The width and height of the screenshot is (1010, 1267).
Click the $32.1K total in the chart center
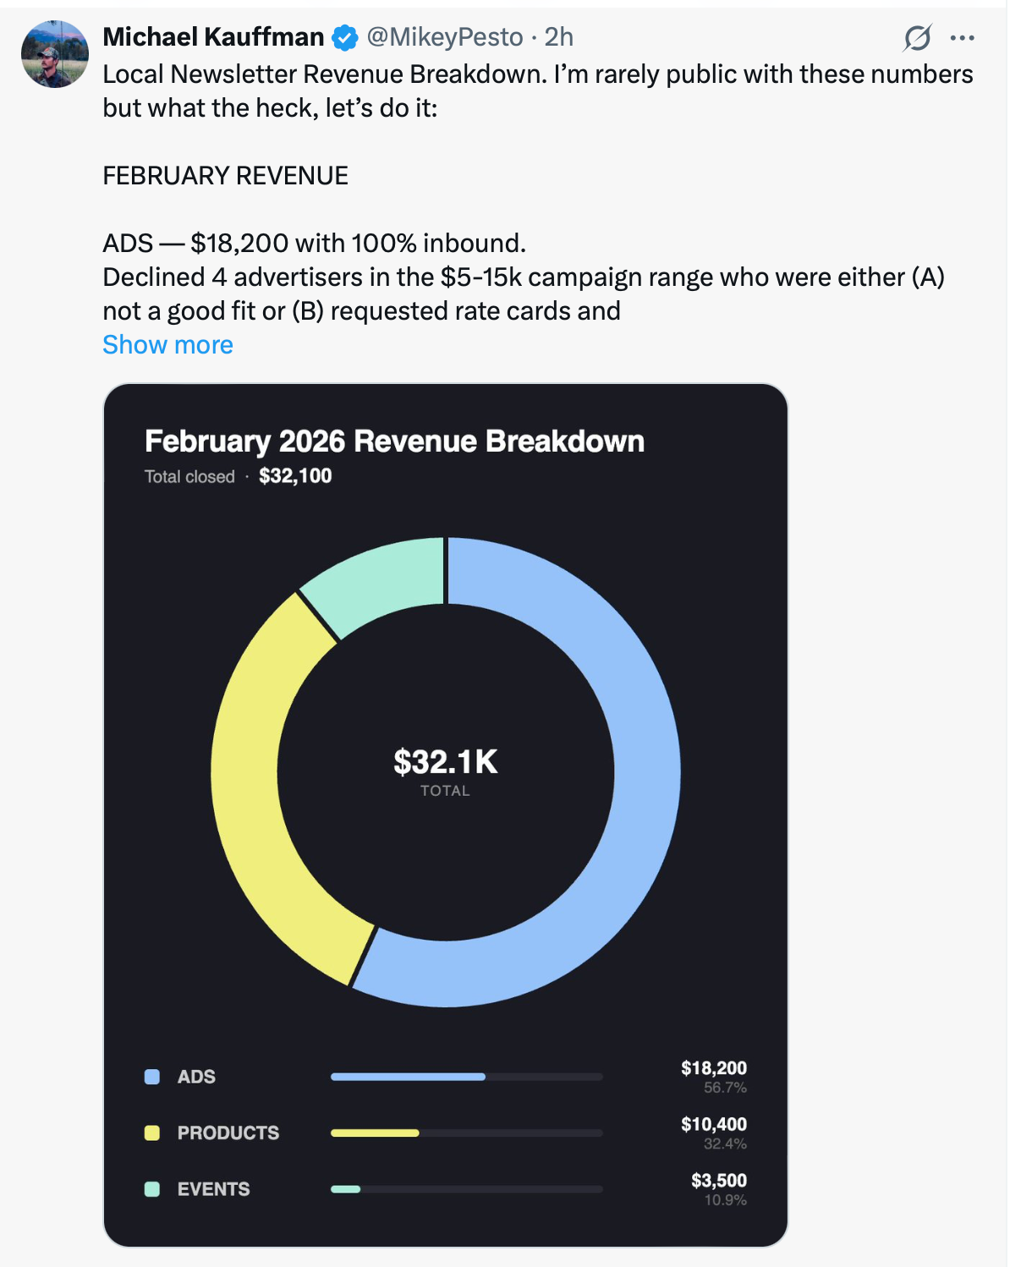pyautogui.click(x=446, y=760)
